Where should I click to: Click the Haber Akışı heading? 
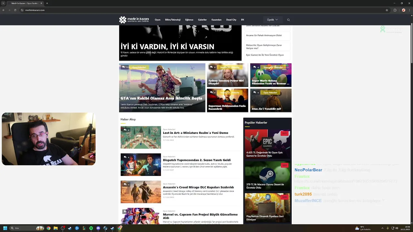point(128,119)
